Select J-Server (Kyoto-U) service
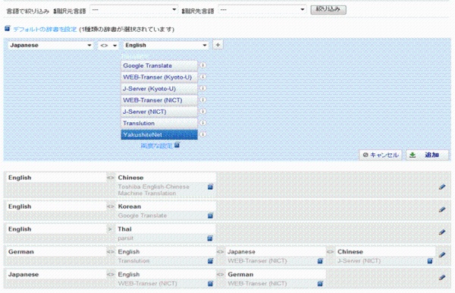 pos(159,89)
